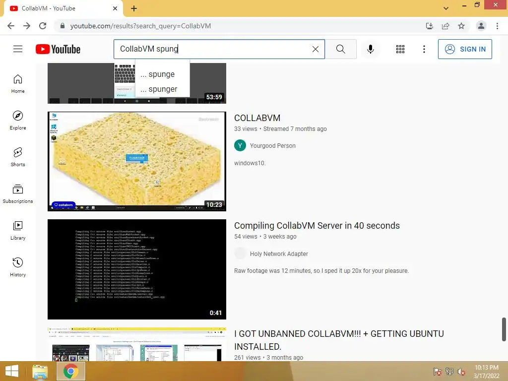Open the sponge COLLABVM video thumbnail
Screen dimensions: 508x381
point(137,161)
